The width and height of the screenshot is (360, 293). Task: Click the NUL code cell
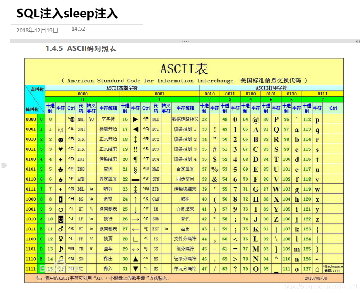81,119
